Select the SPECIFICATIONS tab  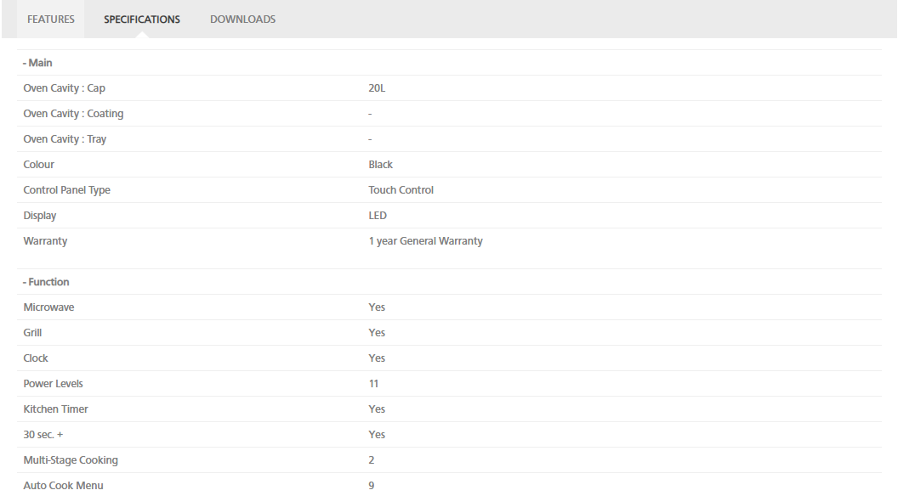[142, 20]
